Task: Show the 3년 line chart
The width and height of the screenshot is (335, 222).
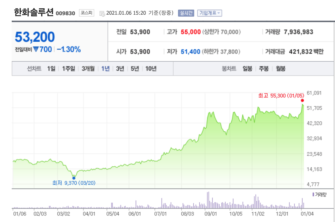Action: [120, 69]
